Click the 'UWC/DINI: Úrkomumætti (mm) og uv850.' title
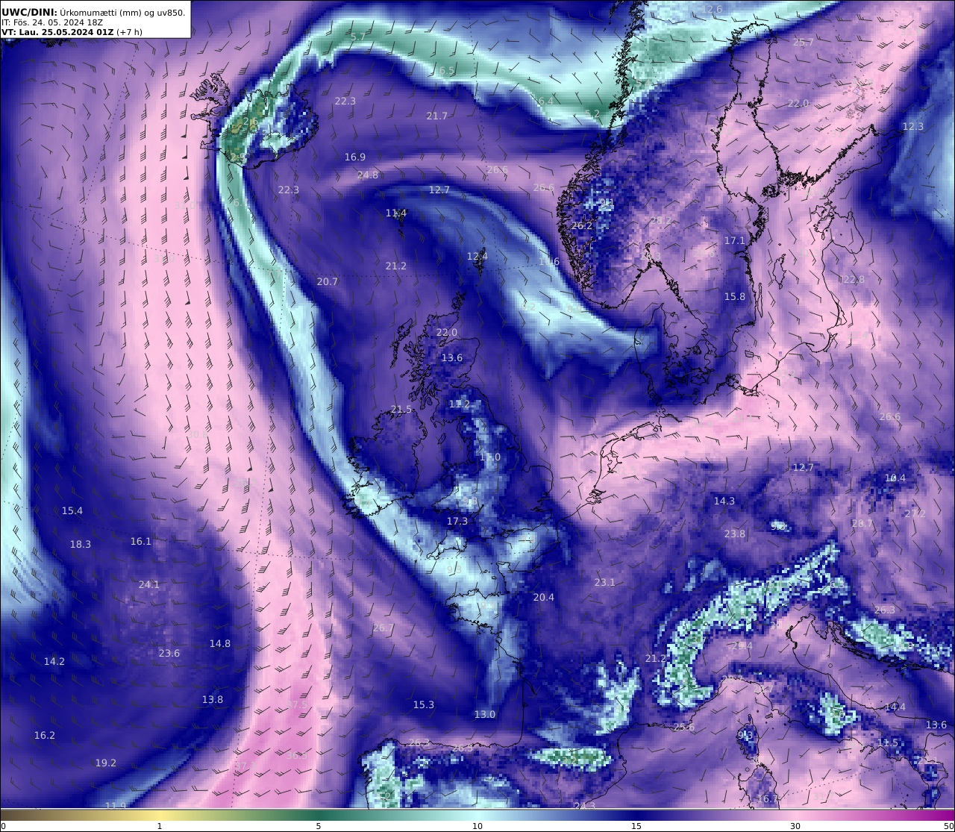This screenshot has width=955, height=832. [x=93, y=12]
